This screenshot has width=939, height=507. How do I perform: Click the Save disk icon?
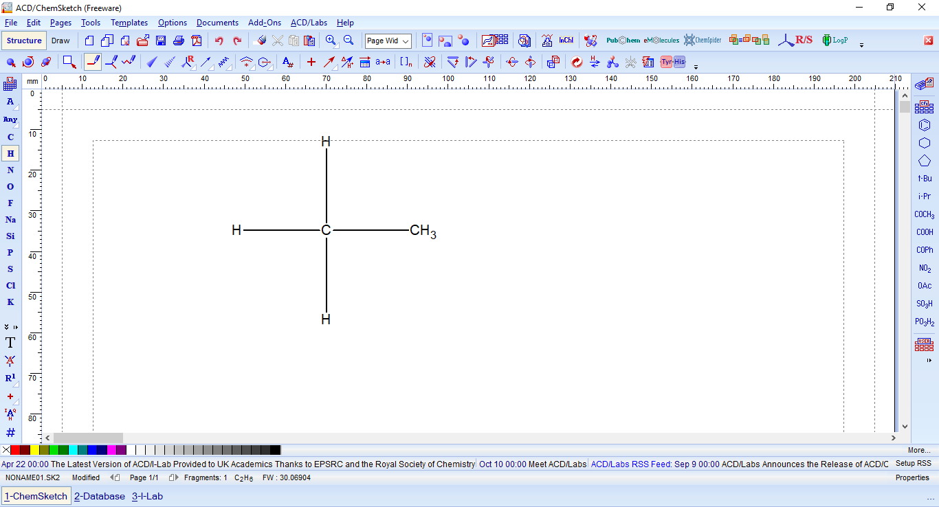pyautogui.click(x=161, y=41)
